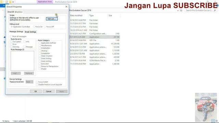
Task: Toggle State Creation category checkbox
Action: click(x=40, y=56)
